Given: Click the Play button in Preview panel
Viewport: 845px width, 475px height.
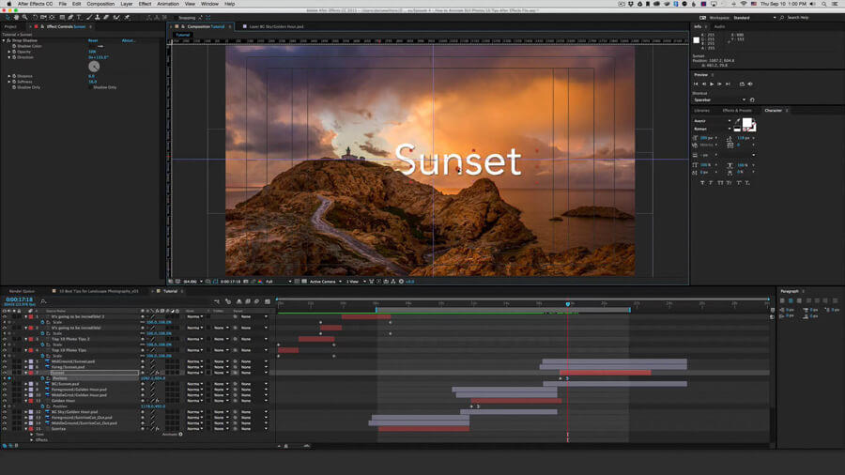Looking at the screenshot, I should point(712,84).
